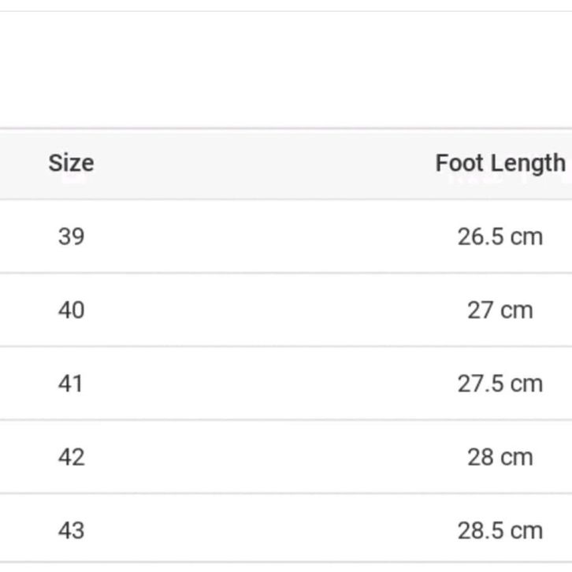The image size is (572, 572).
Task: Click the 27 cm foot length cell
Action: (x=500, y=310)
